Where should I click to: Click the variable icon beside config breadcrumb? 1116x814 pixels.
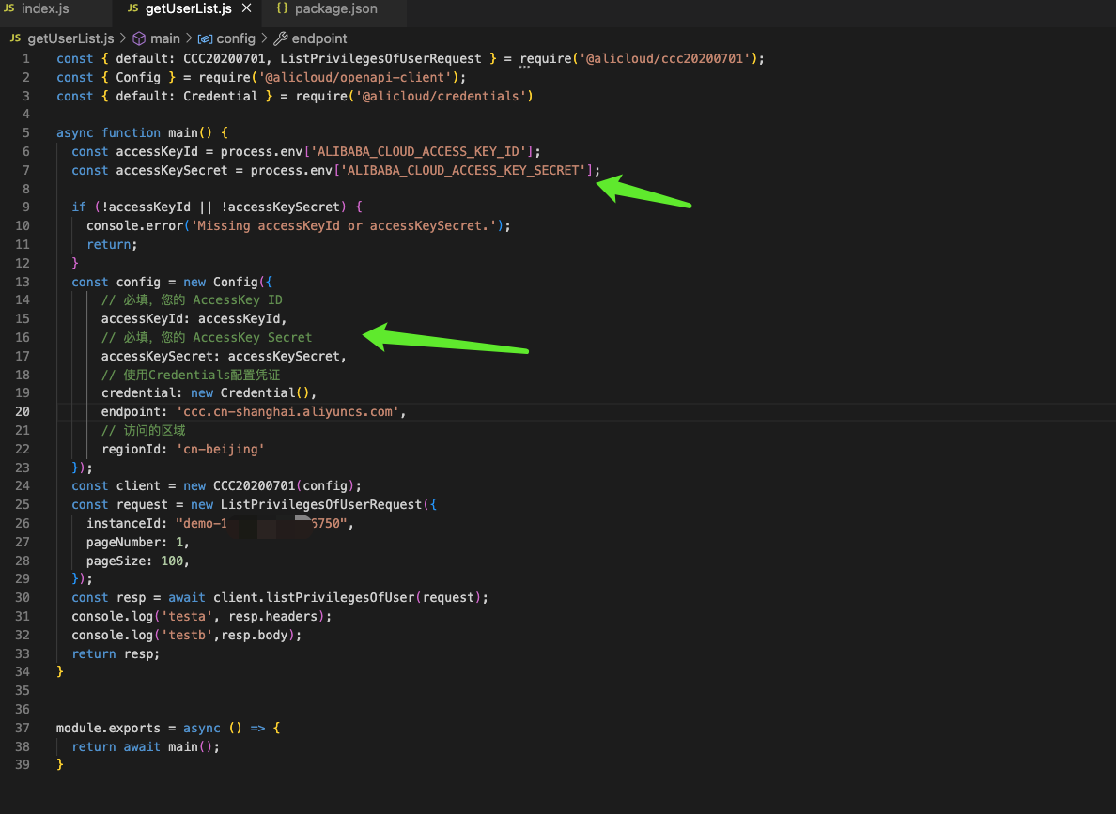205,39
